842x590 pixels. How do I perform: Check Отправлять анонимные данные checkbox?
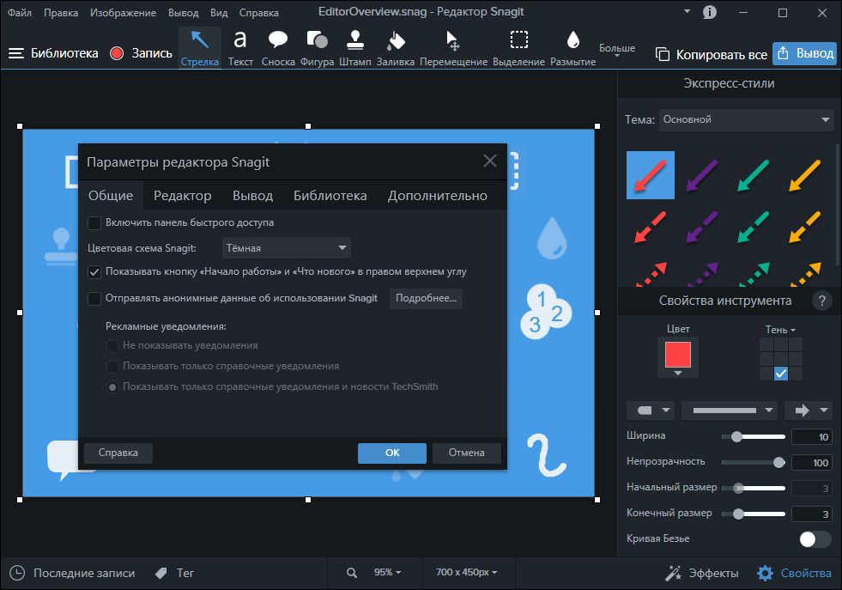[x=94, y=298]
